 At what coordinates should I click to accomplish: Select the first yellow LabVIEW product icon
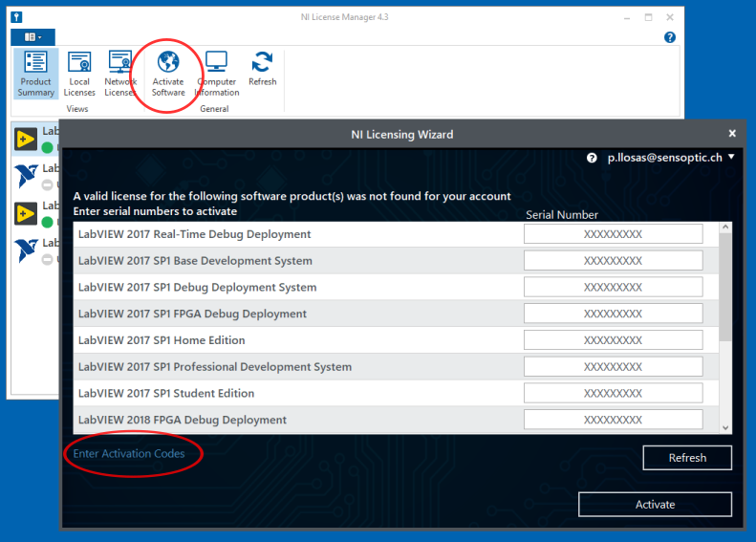[x=26, y=139]
